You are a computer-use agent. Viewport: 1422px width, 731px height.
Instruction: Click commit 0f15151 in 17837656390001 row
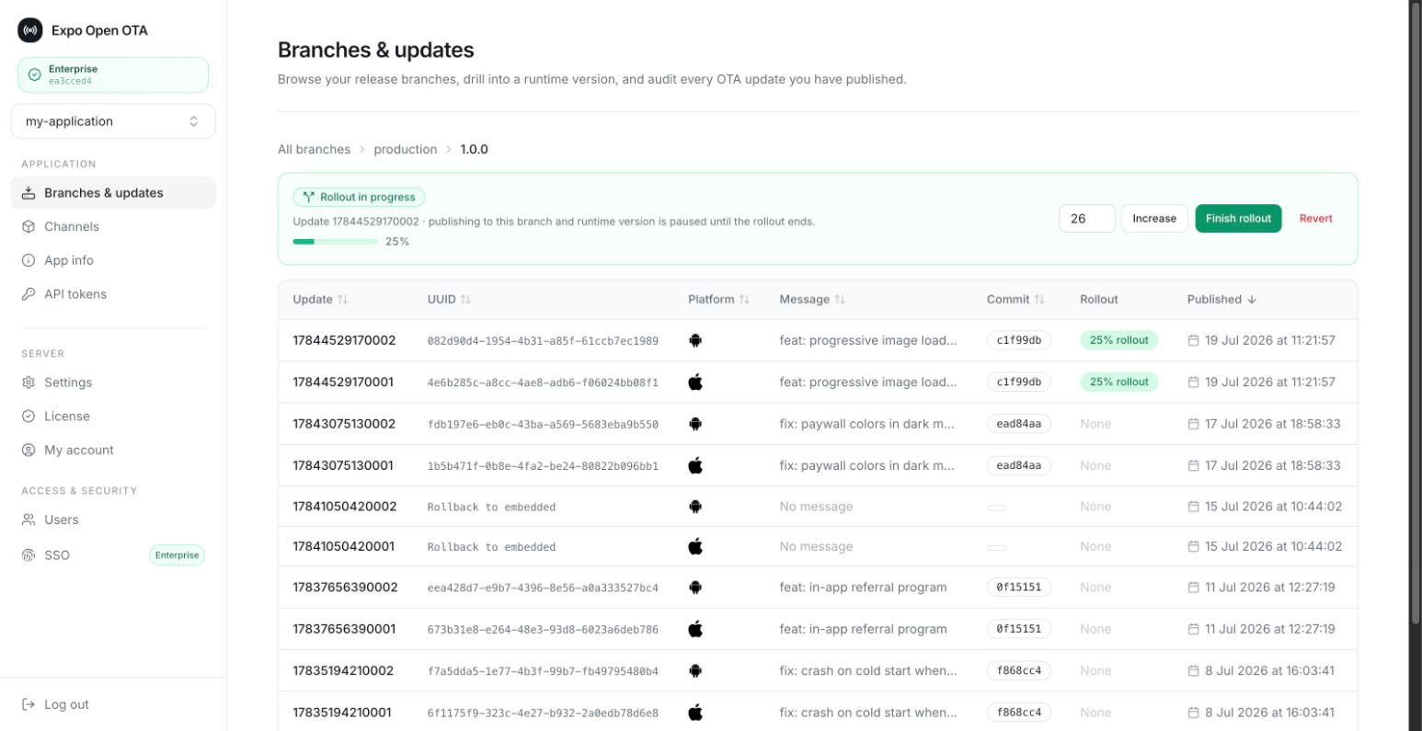[1018, 630]
